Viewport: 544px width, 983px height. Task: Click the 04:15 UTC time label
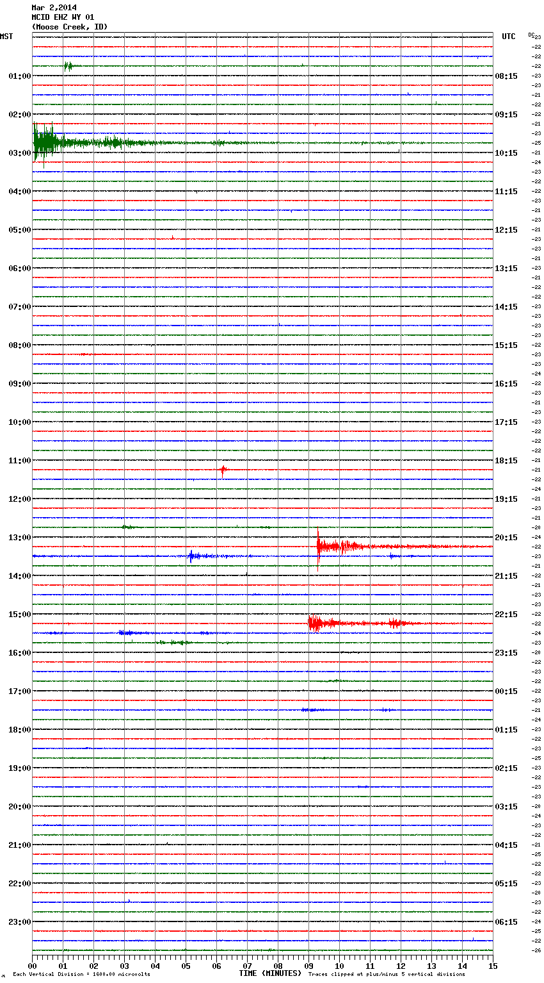[506, 845]
